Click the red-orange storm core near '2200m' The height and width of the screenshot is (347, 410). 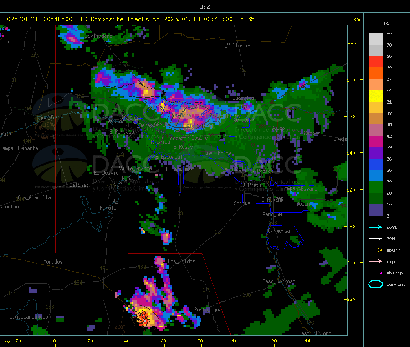pos(143,317)
